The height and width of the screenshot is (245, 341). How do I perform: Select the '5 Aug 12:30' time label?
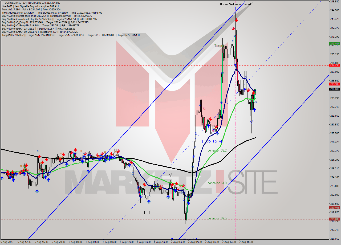pyautogui.click(x=25, y=242)
